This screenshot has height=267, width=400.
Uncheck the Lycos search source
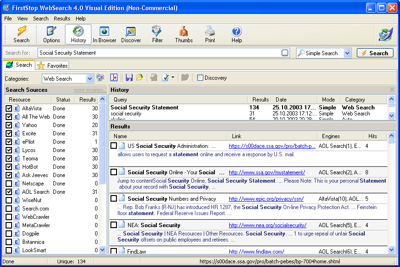click(9, 150)
